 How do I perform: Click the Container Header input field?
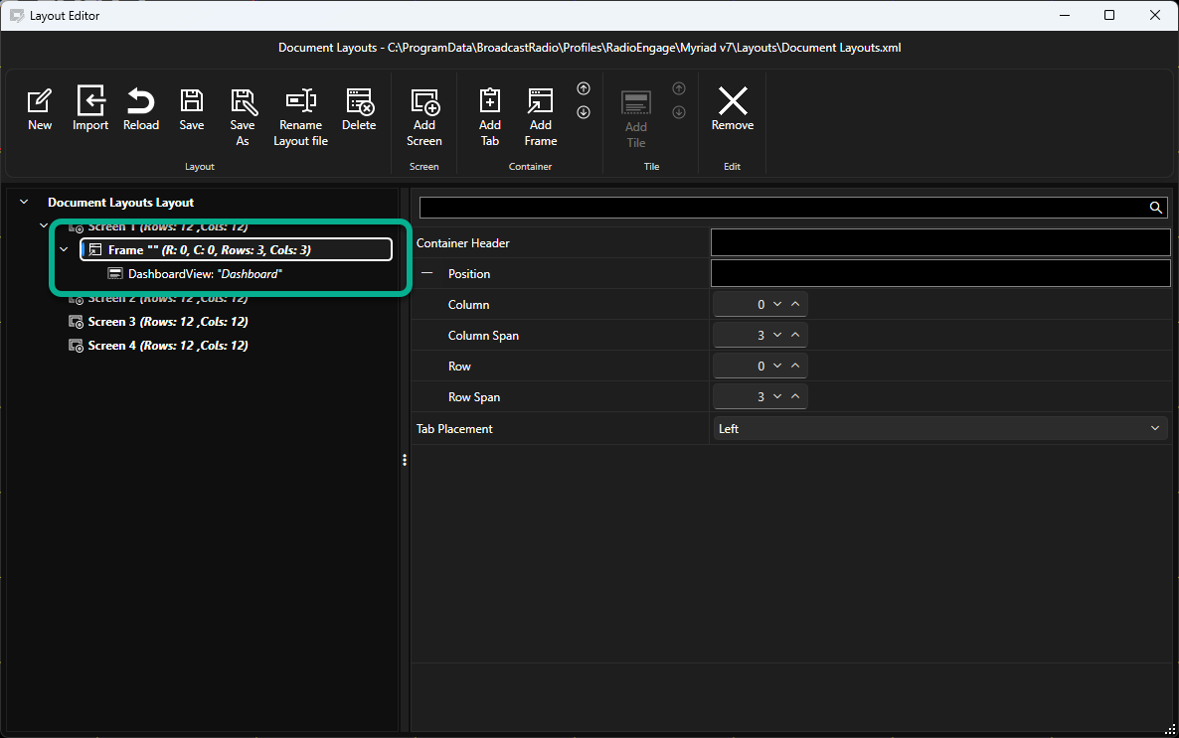click(940, 242)
